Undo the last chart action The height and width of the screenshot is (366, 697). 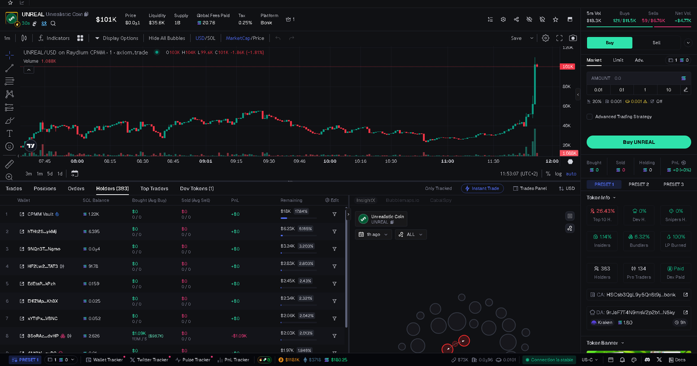[278, 38]
